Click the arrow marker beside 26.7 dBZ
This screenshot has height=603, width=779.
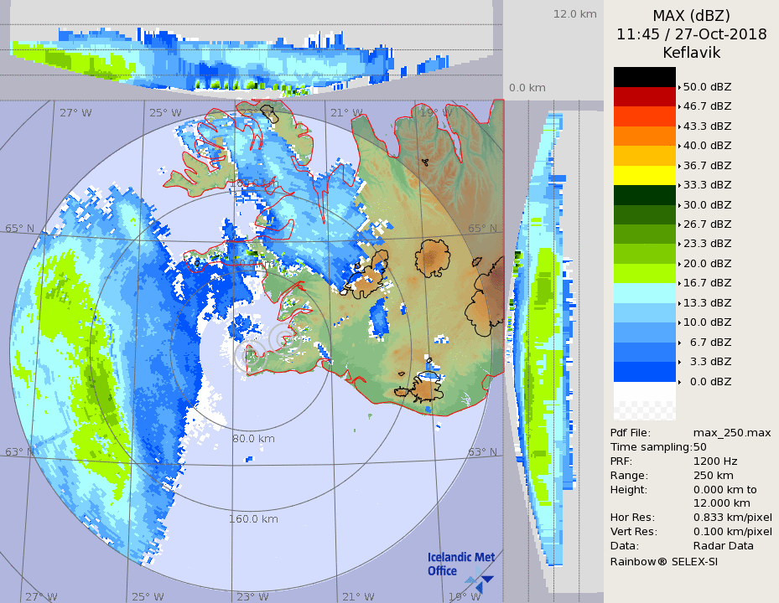679,224
